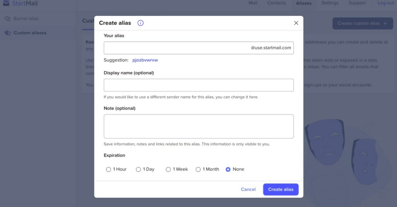Set expiration to 1 Week
This screenshot has width=397, height=207.
point(168,169)
